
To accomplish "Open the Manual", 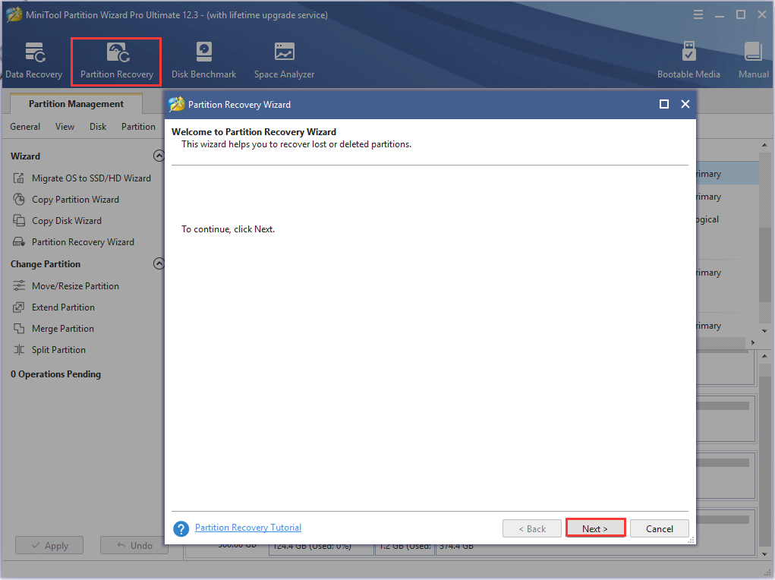I will point(752,59).
